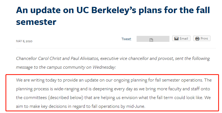
Task: Click the broken image icon in the gray box
Action: (151, 40)
